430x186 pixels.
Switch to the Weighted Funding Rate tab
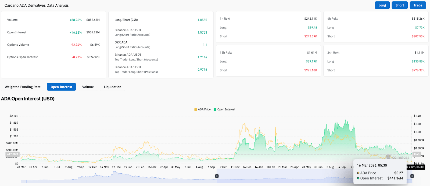pyautogui.click(x=23, y=87)
